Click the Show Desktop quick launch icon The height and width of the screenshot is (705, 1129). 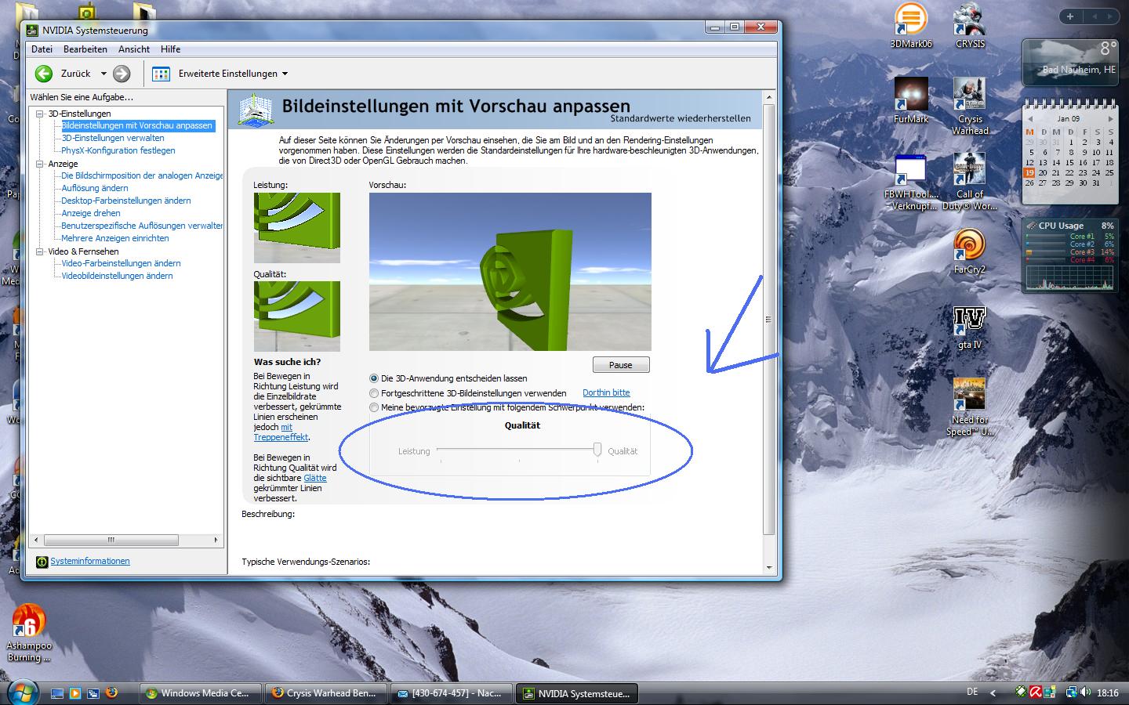[x=57, y=693]
